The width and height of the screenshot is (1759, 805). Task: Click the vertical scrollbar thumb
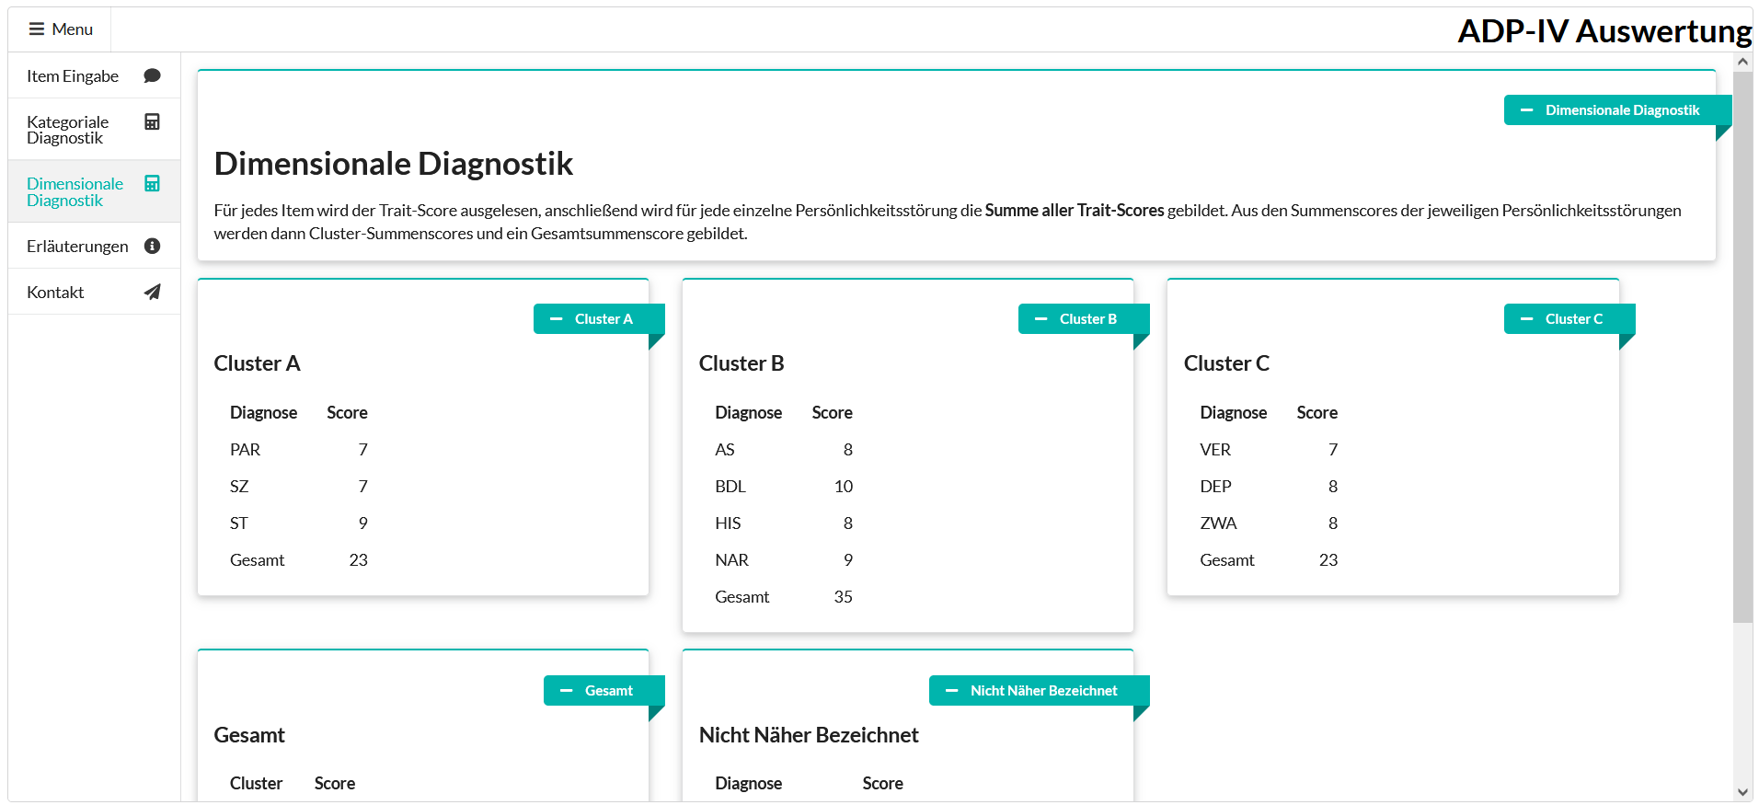point(1742,347)
